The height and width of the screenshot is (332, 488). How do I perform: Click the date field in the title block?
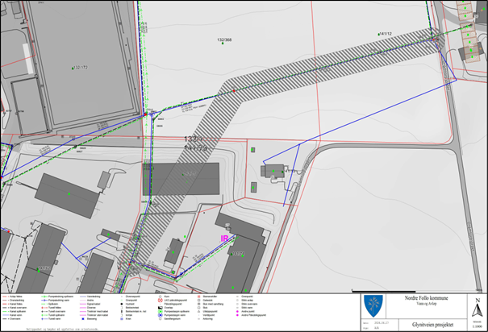click(381, 322)
